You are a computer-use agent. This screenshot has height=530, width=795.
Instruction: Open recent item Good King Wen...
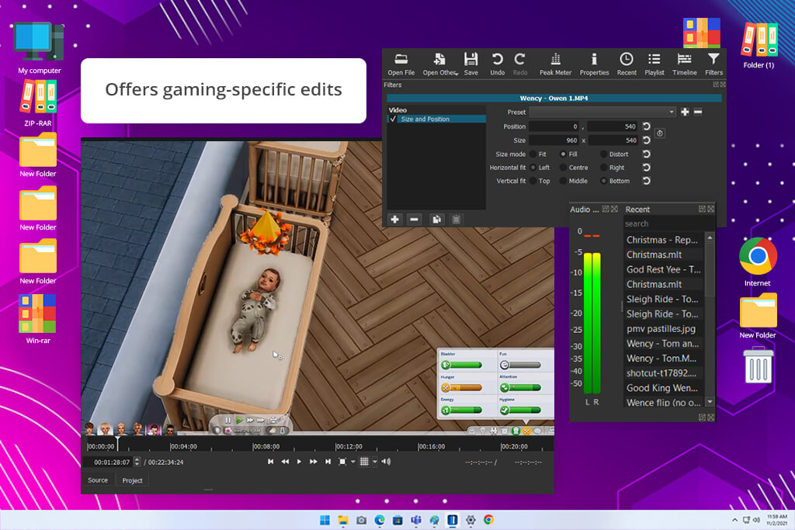[662, 388]
